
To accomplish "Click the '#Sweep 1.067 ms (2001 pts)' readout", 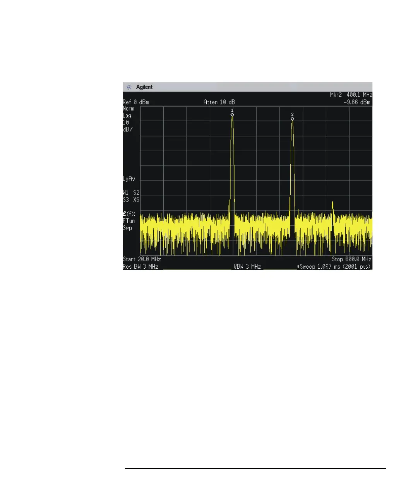I will (334, 267).
